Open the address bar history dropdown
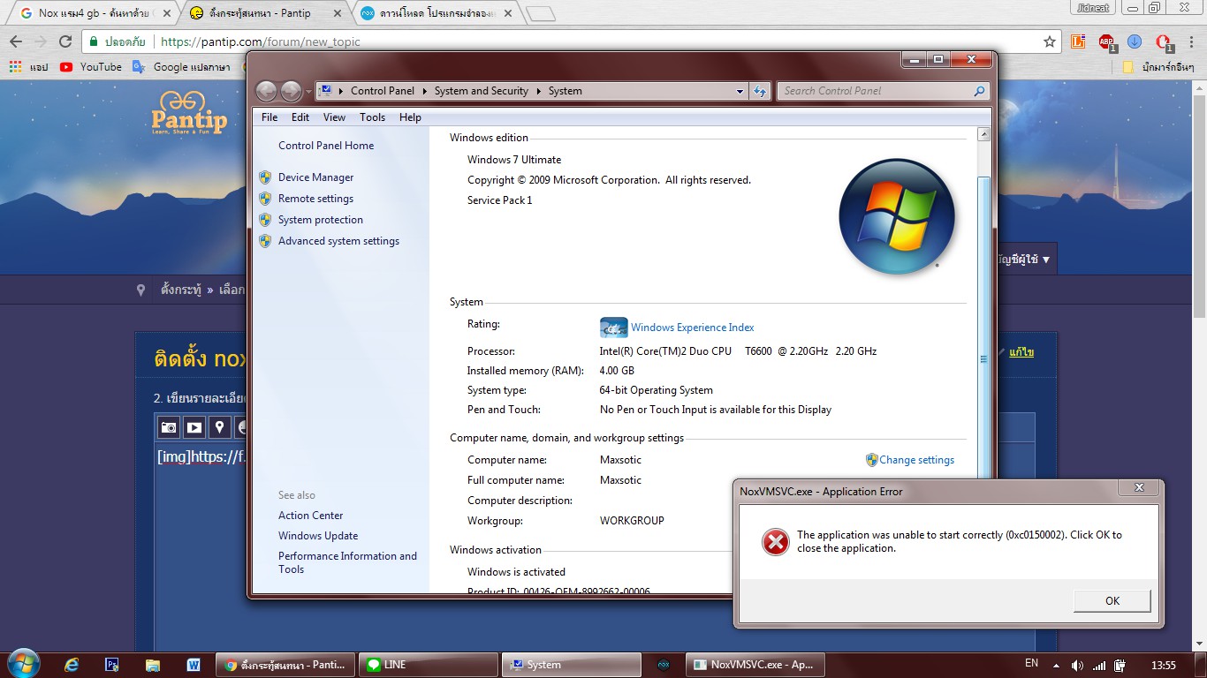1207x678 pixels. pos(740,91)
